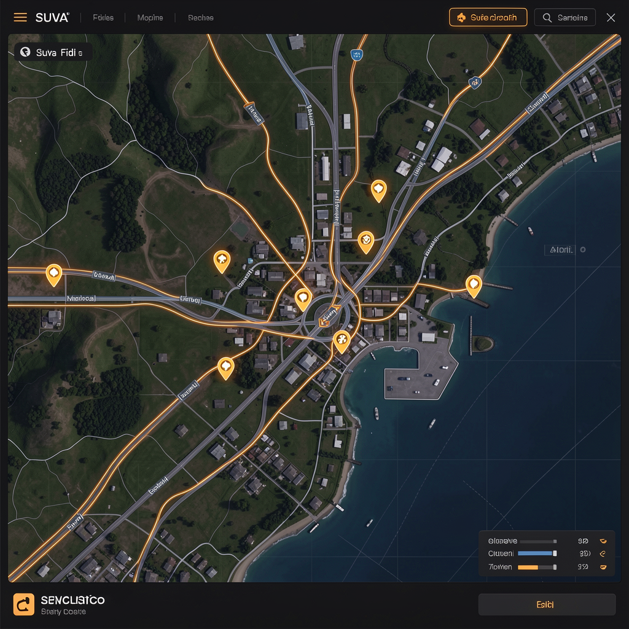
Task: Click the blue route shield on northeast road
Action: [475, 82]
